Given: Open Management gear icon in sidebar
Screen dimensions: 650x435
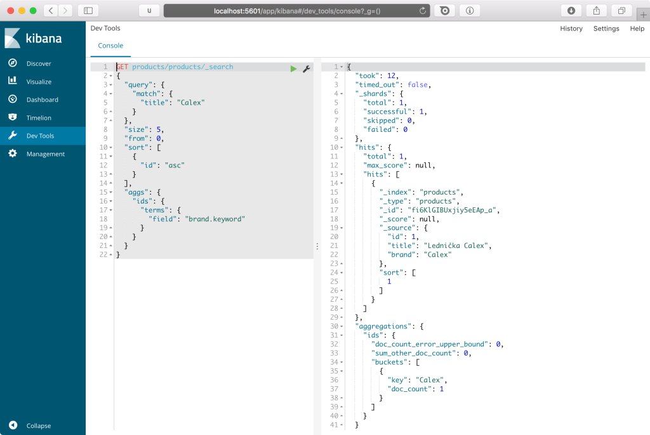Looking at the screenshot, I should pos(13,153).
